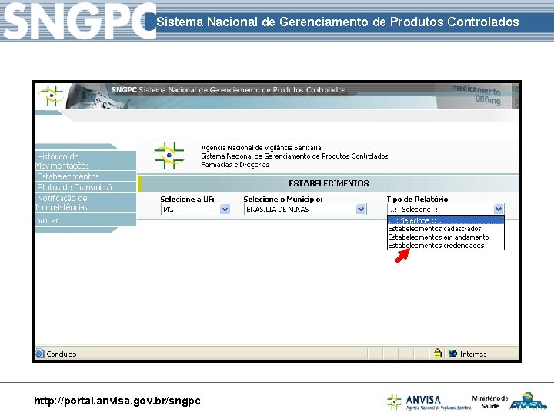Open Histórico de Movimentações menu item
This screenshot has height=416, width=554.
[85, 161]
